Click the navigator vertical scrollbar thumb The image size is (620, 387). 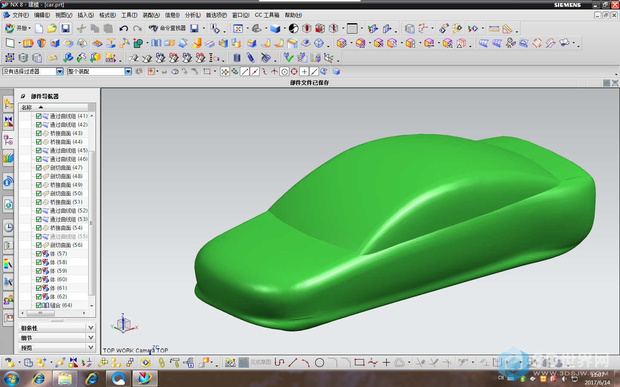pyautogui.click(x=91, y=222)
